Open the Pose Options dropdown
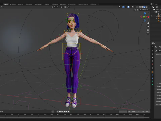This screenshot has height=121, width=161. click(x=145, y=10)
